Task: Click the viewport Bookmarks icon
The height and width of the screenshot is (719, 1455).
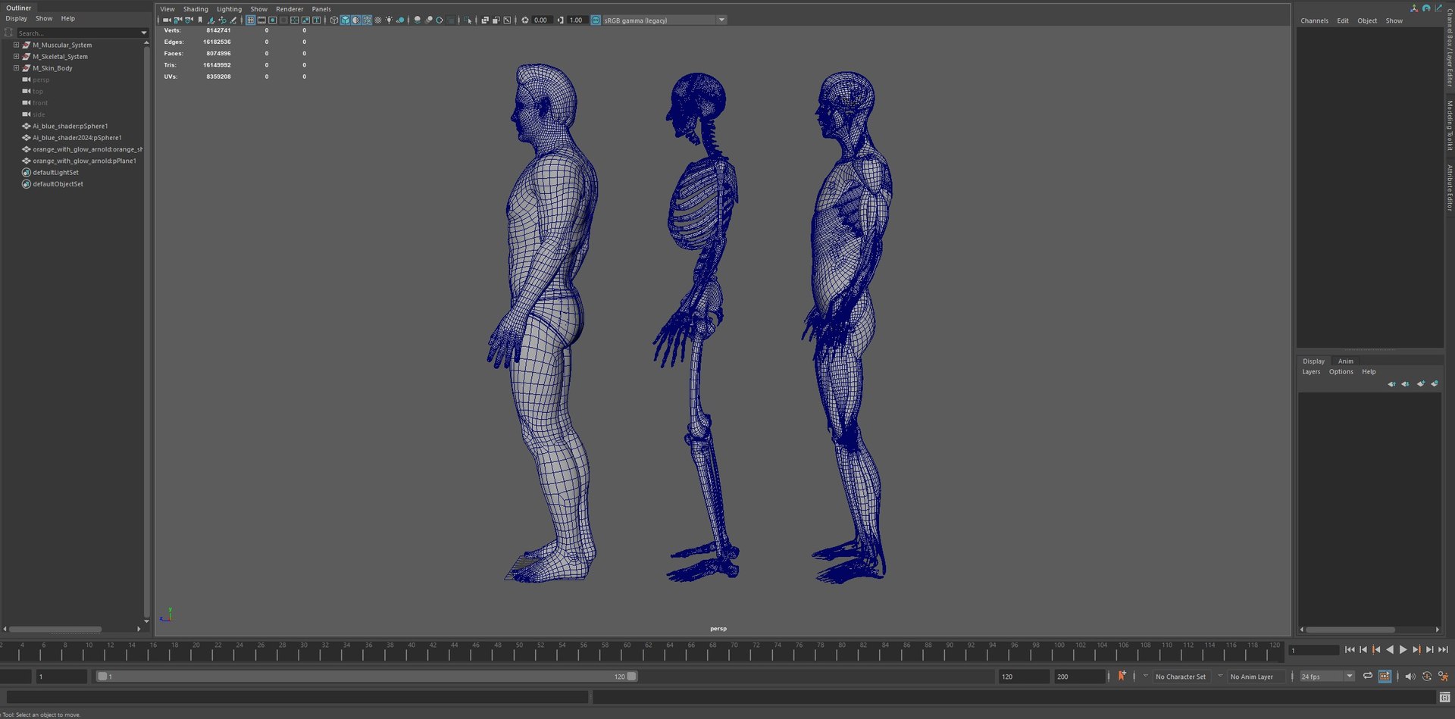Action: coord(200,20)
